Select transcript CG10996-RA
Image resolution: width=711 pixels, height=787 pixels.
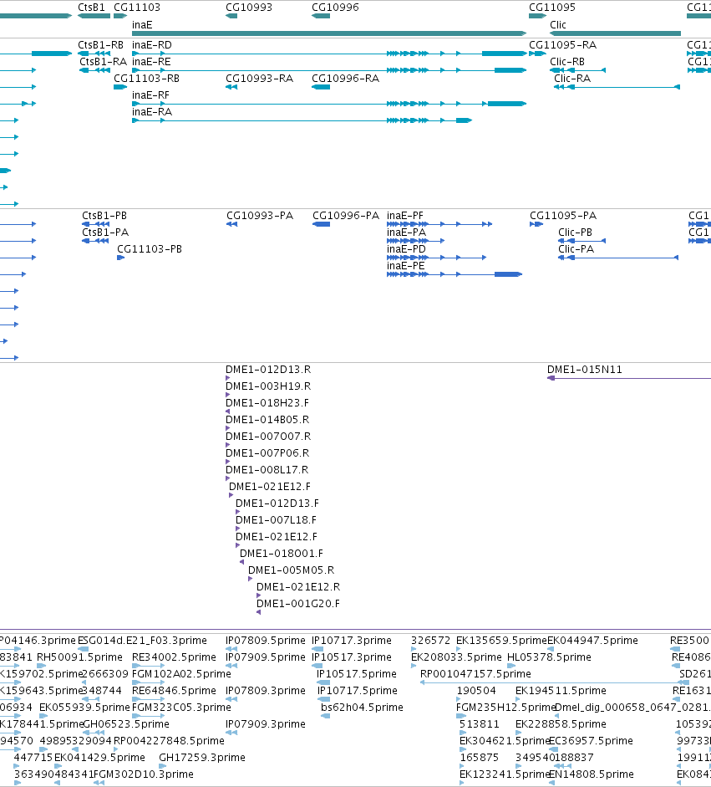[321, 87]
